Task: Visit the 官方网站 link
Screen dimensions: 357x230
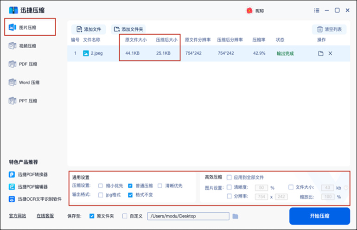Action: coord(18,216)
